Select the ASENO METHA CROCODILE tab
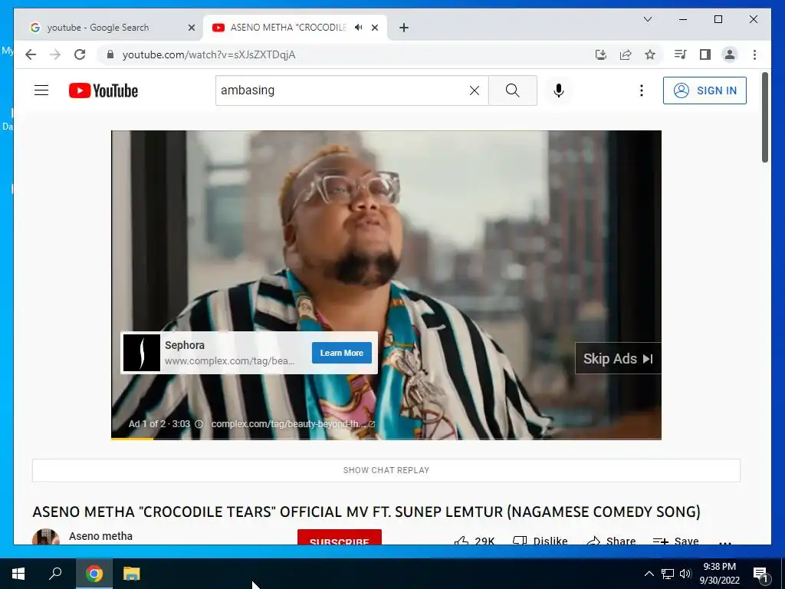 [288, 28]
